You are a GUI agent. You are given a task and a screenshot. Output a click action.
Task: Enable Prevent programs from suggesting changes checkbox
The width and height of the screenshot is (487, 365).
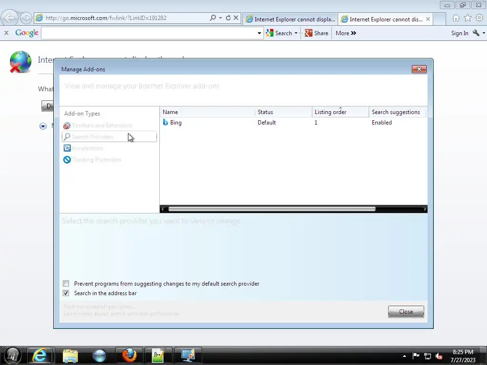(x=66, y=283)
